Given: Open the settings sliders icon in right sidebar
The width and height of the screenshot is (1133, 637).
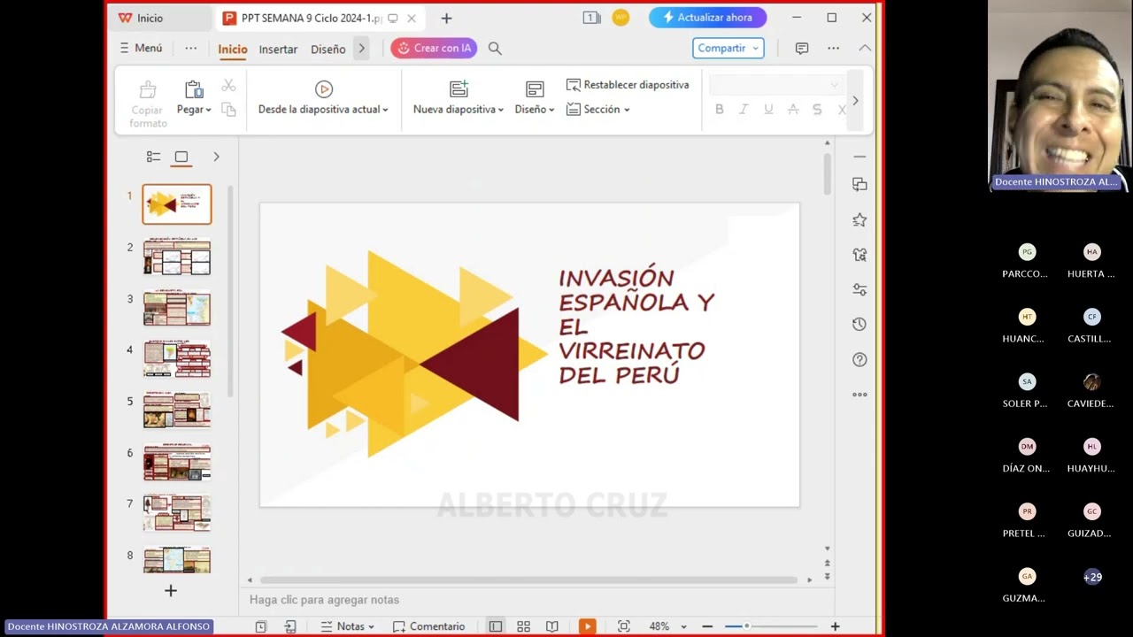Looking at the screenshot, I should (859, 289).
